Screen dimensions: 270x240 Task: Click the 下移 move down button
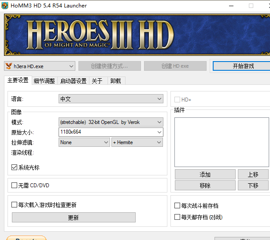coord(253,185)
